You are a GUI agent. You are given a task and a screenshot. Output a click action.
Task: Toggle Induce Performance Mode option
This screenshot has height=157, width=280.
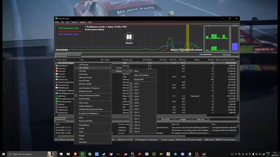pyautogui.click(x=93, y=96)
